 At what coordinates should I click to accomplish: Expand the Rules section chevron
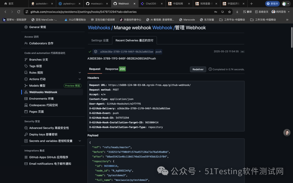[80, 73]
